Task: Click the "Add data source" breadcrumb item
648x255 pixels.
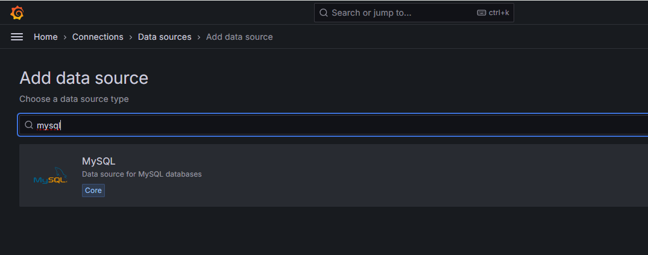Action: coord(239,37)
